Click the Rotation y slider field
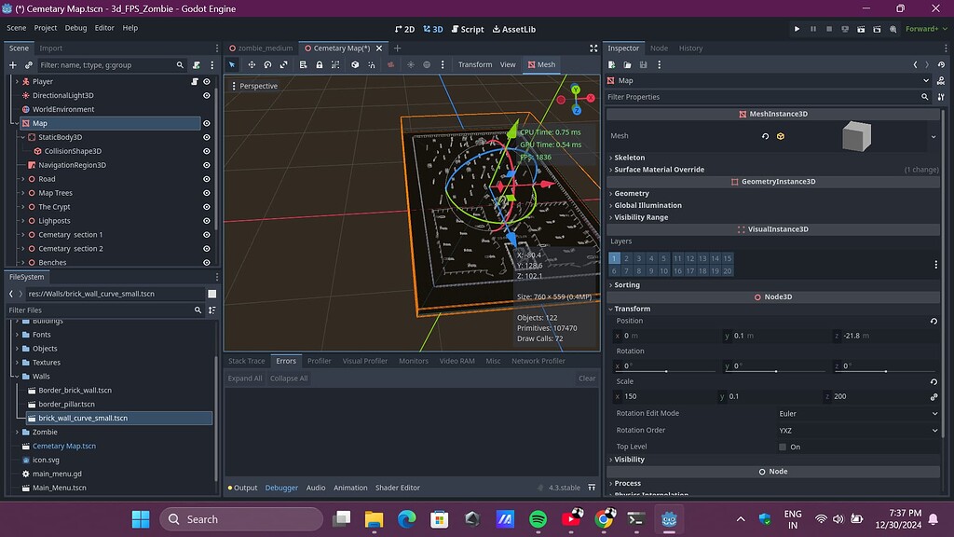Viewport: 954px width, 537px height. 775,365
